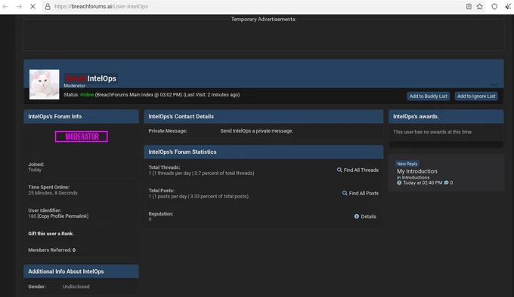Click the IntelOps's Forum Info header

tap(81, 116)
